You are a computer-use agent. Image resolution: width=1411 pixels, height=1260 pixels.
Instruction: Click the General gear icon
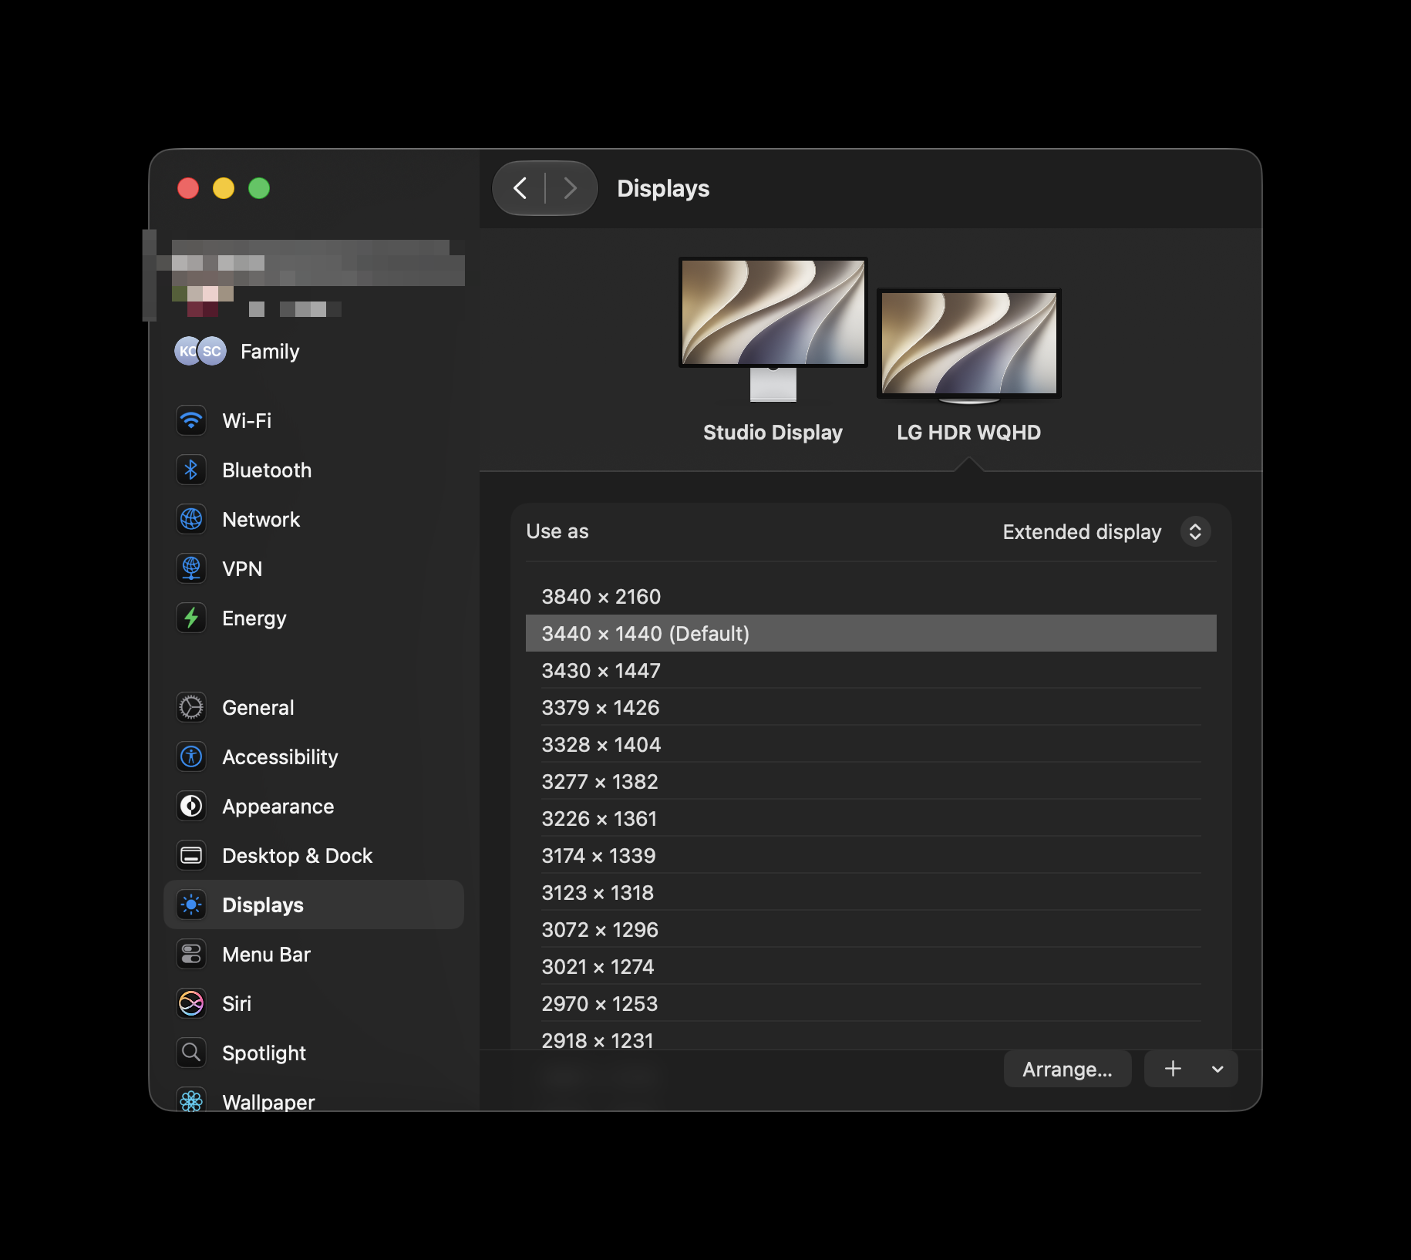pyautogui.click(x=191, y=708)
